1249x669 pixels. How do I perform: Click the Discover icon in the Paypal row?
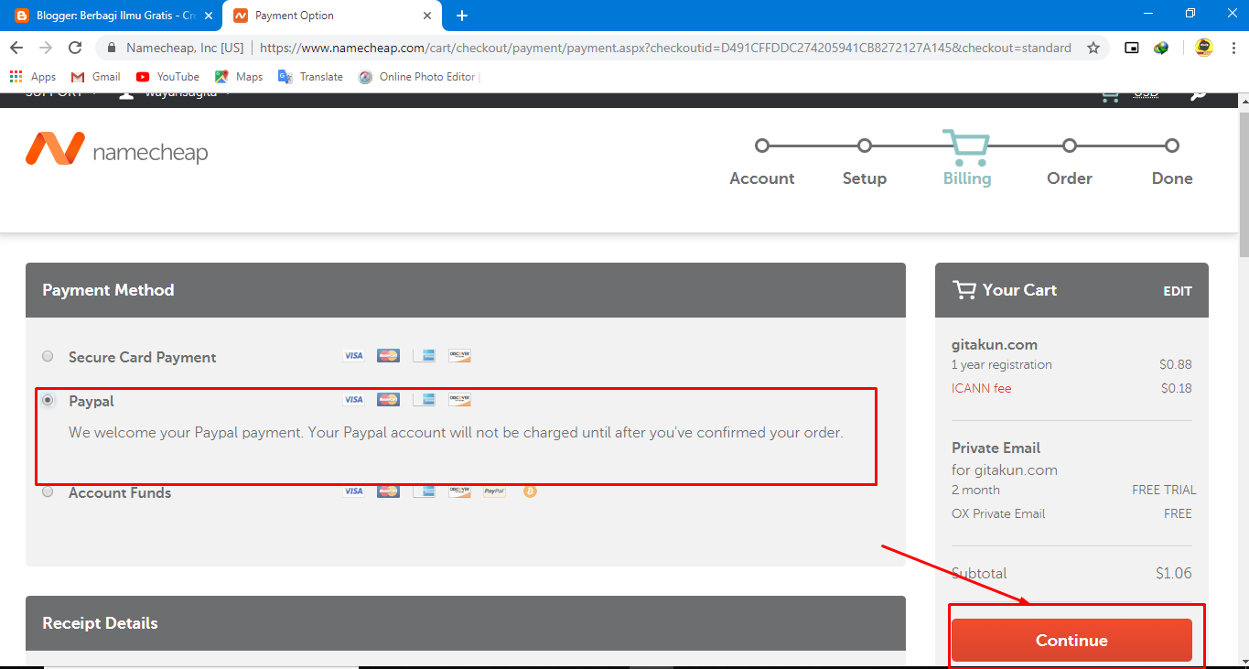click(459, 400)
